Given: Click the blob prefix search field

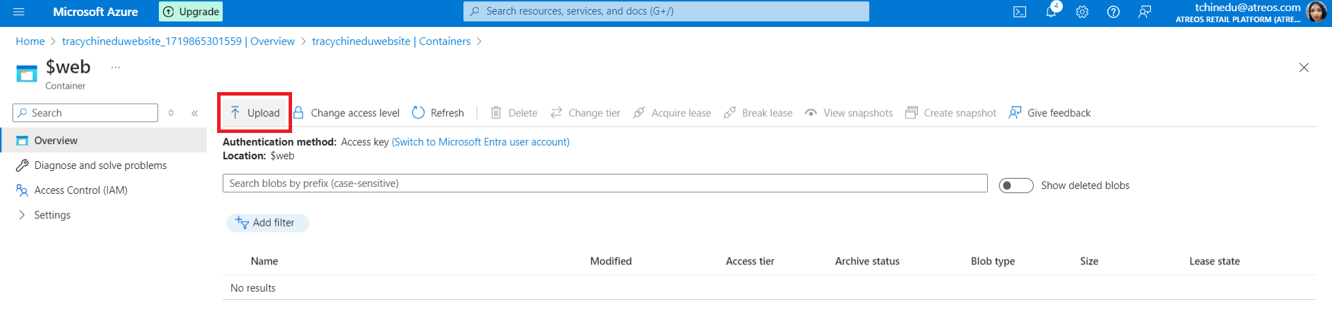Looking at the screenshot, I should pyautogui.click(x=604, y=184).
